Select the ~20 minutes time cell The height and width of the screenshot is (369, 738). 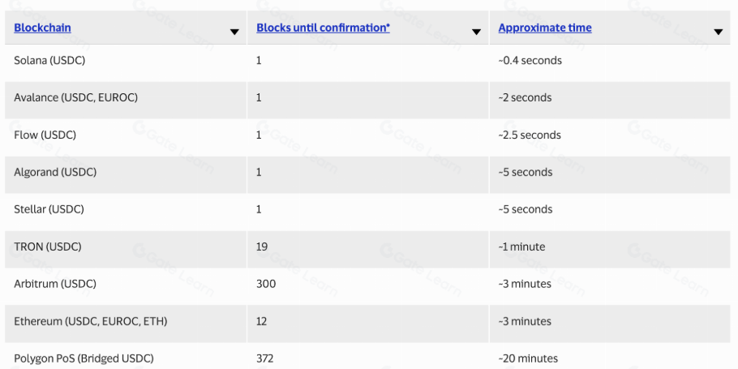click(x=528, y=358)
